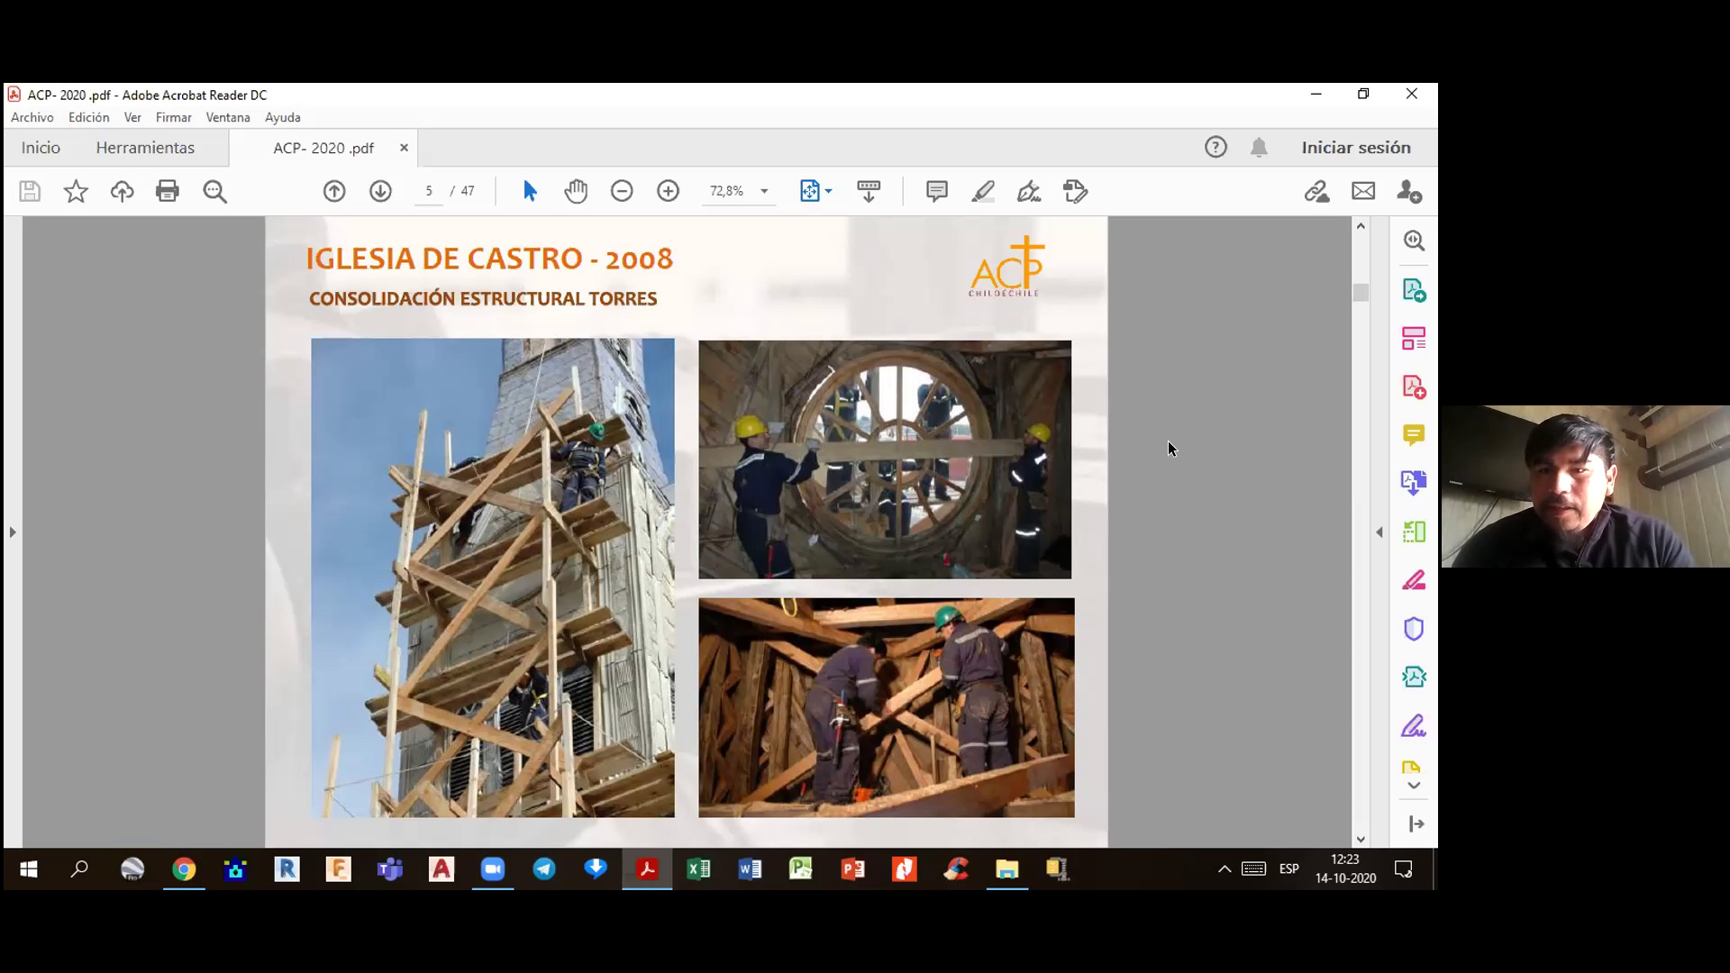Switch to the Herramientas tab

click(x=145, y=148)
